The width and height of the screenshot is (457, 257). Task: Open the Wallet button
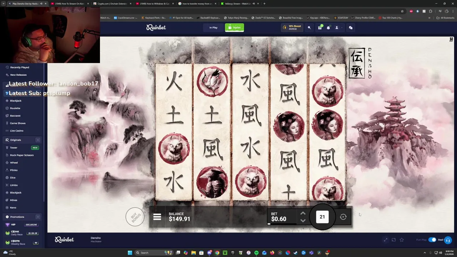(x=234, y=27)
